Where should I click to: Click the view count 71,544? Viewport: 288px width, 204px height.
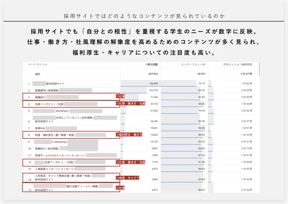click(154, 97)
